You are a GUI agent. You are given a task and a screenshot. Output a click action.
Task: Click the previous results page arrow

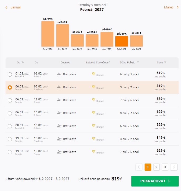click(139, 167)
